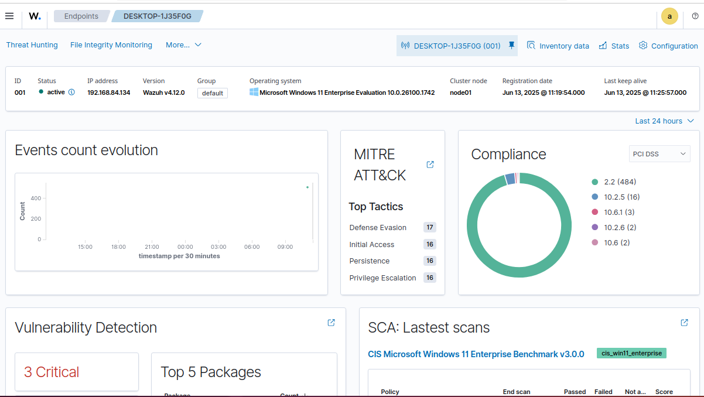704x397 pixels.
Task: Click the Failed column header
Action: [x=603, y=392]
